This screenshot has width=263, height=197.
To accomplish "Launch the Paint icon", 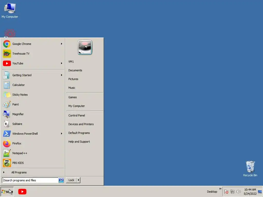I will [x=7, y=104].
